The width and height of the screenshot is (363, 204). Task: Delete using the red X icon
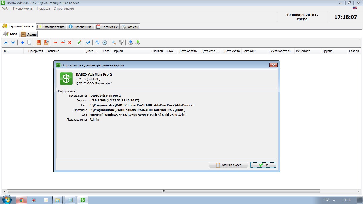(x=70, y=42)
